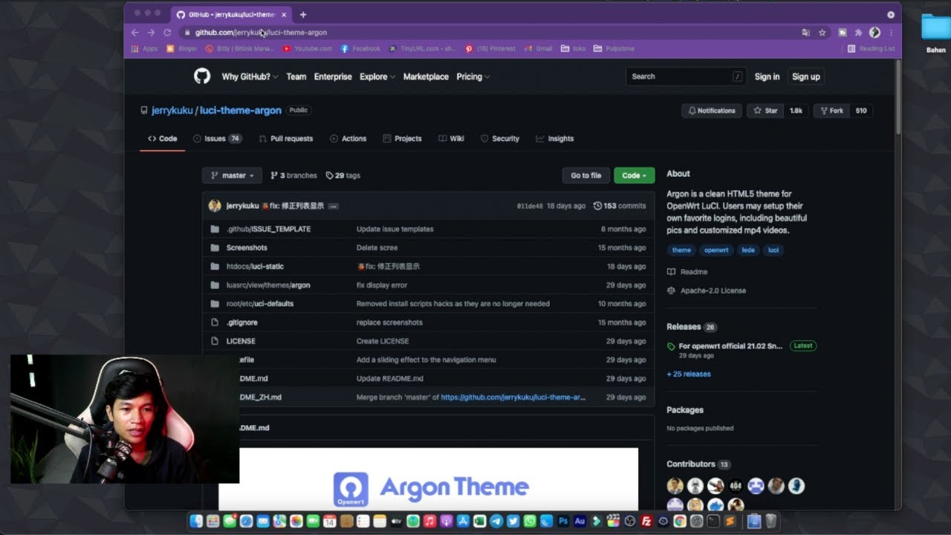Open the luasrc/view/themes/argon folder
This screenshot has height=535, width=951.
point(268,285)
